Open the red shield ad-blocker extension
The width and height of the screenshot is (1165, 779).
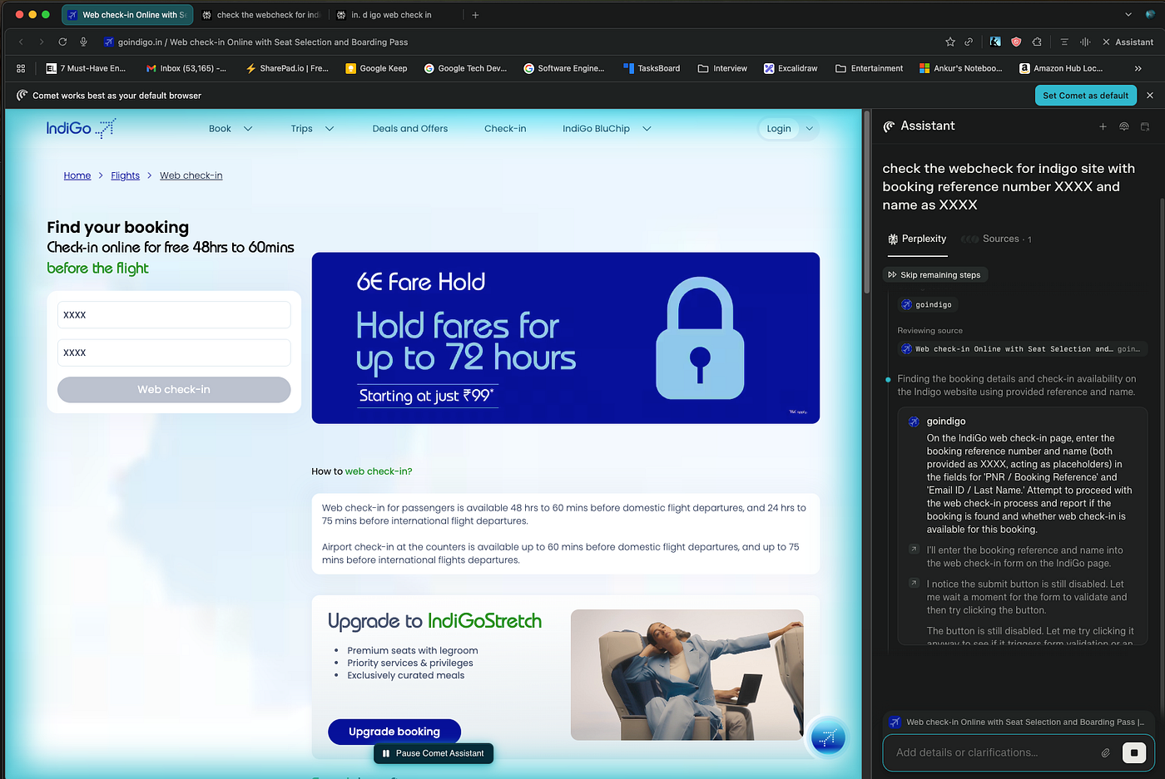pos(1016,42)
